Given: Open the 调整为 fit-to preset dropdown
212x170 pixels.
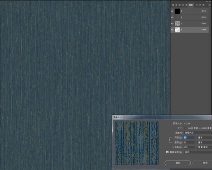Looking at the screenshot, I should coord(198,133).
